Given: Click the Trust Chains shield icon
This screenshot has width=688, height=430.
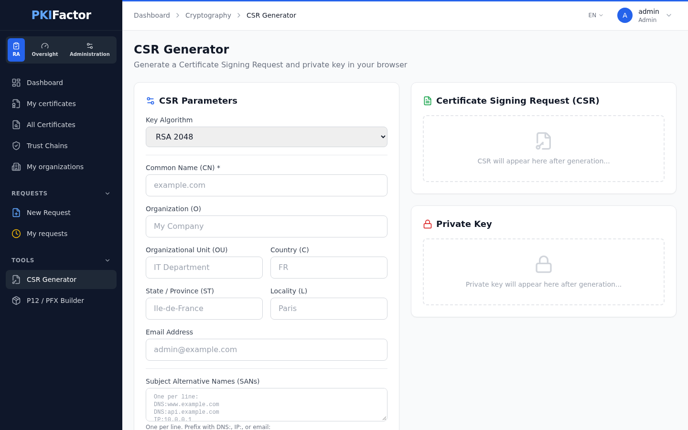Looking at the screenshot, I should [x=16, y=146].
